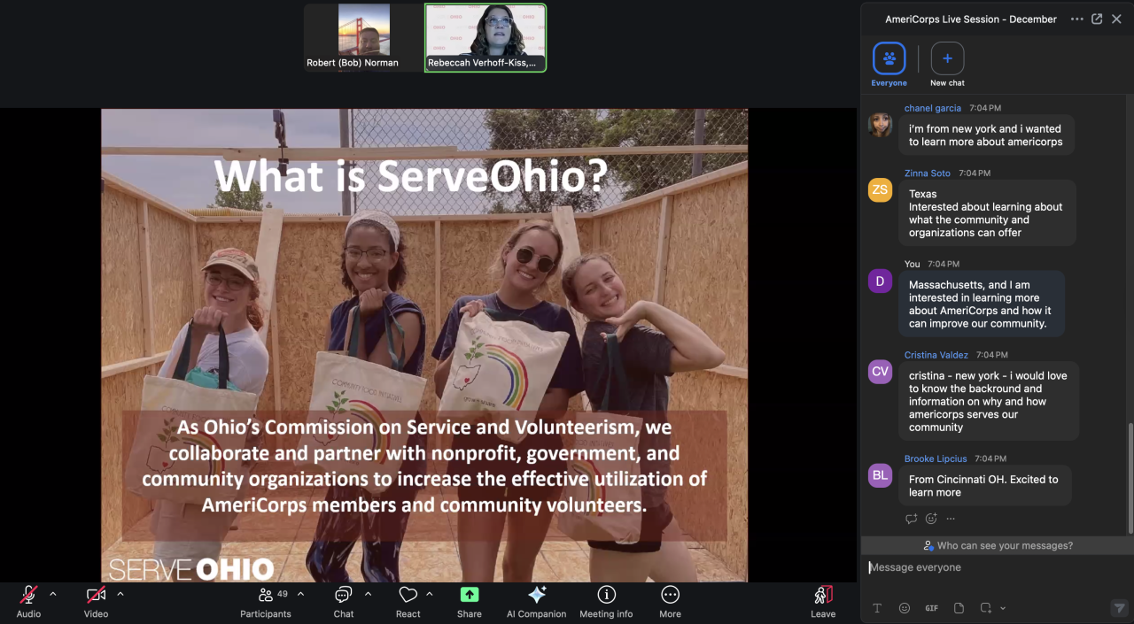
Task: Click the chat scrollbar thumb
Action: 1130,479
